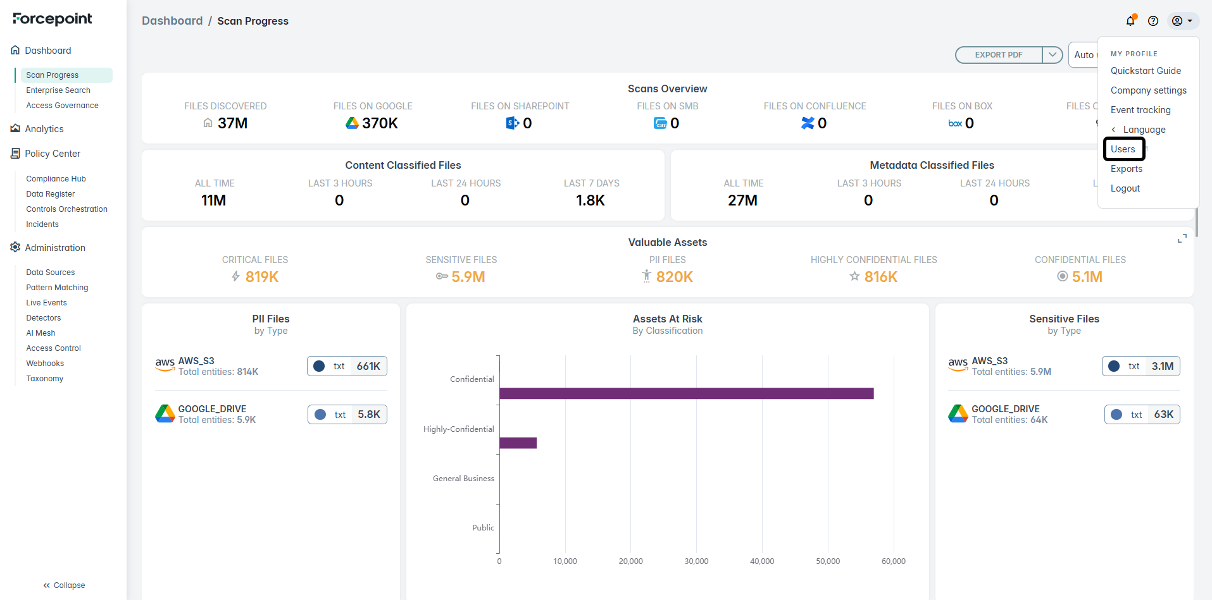Click the Policy Center document icon
This screenshot has height=600, width=1212.
click(15, 154)
